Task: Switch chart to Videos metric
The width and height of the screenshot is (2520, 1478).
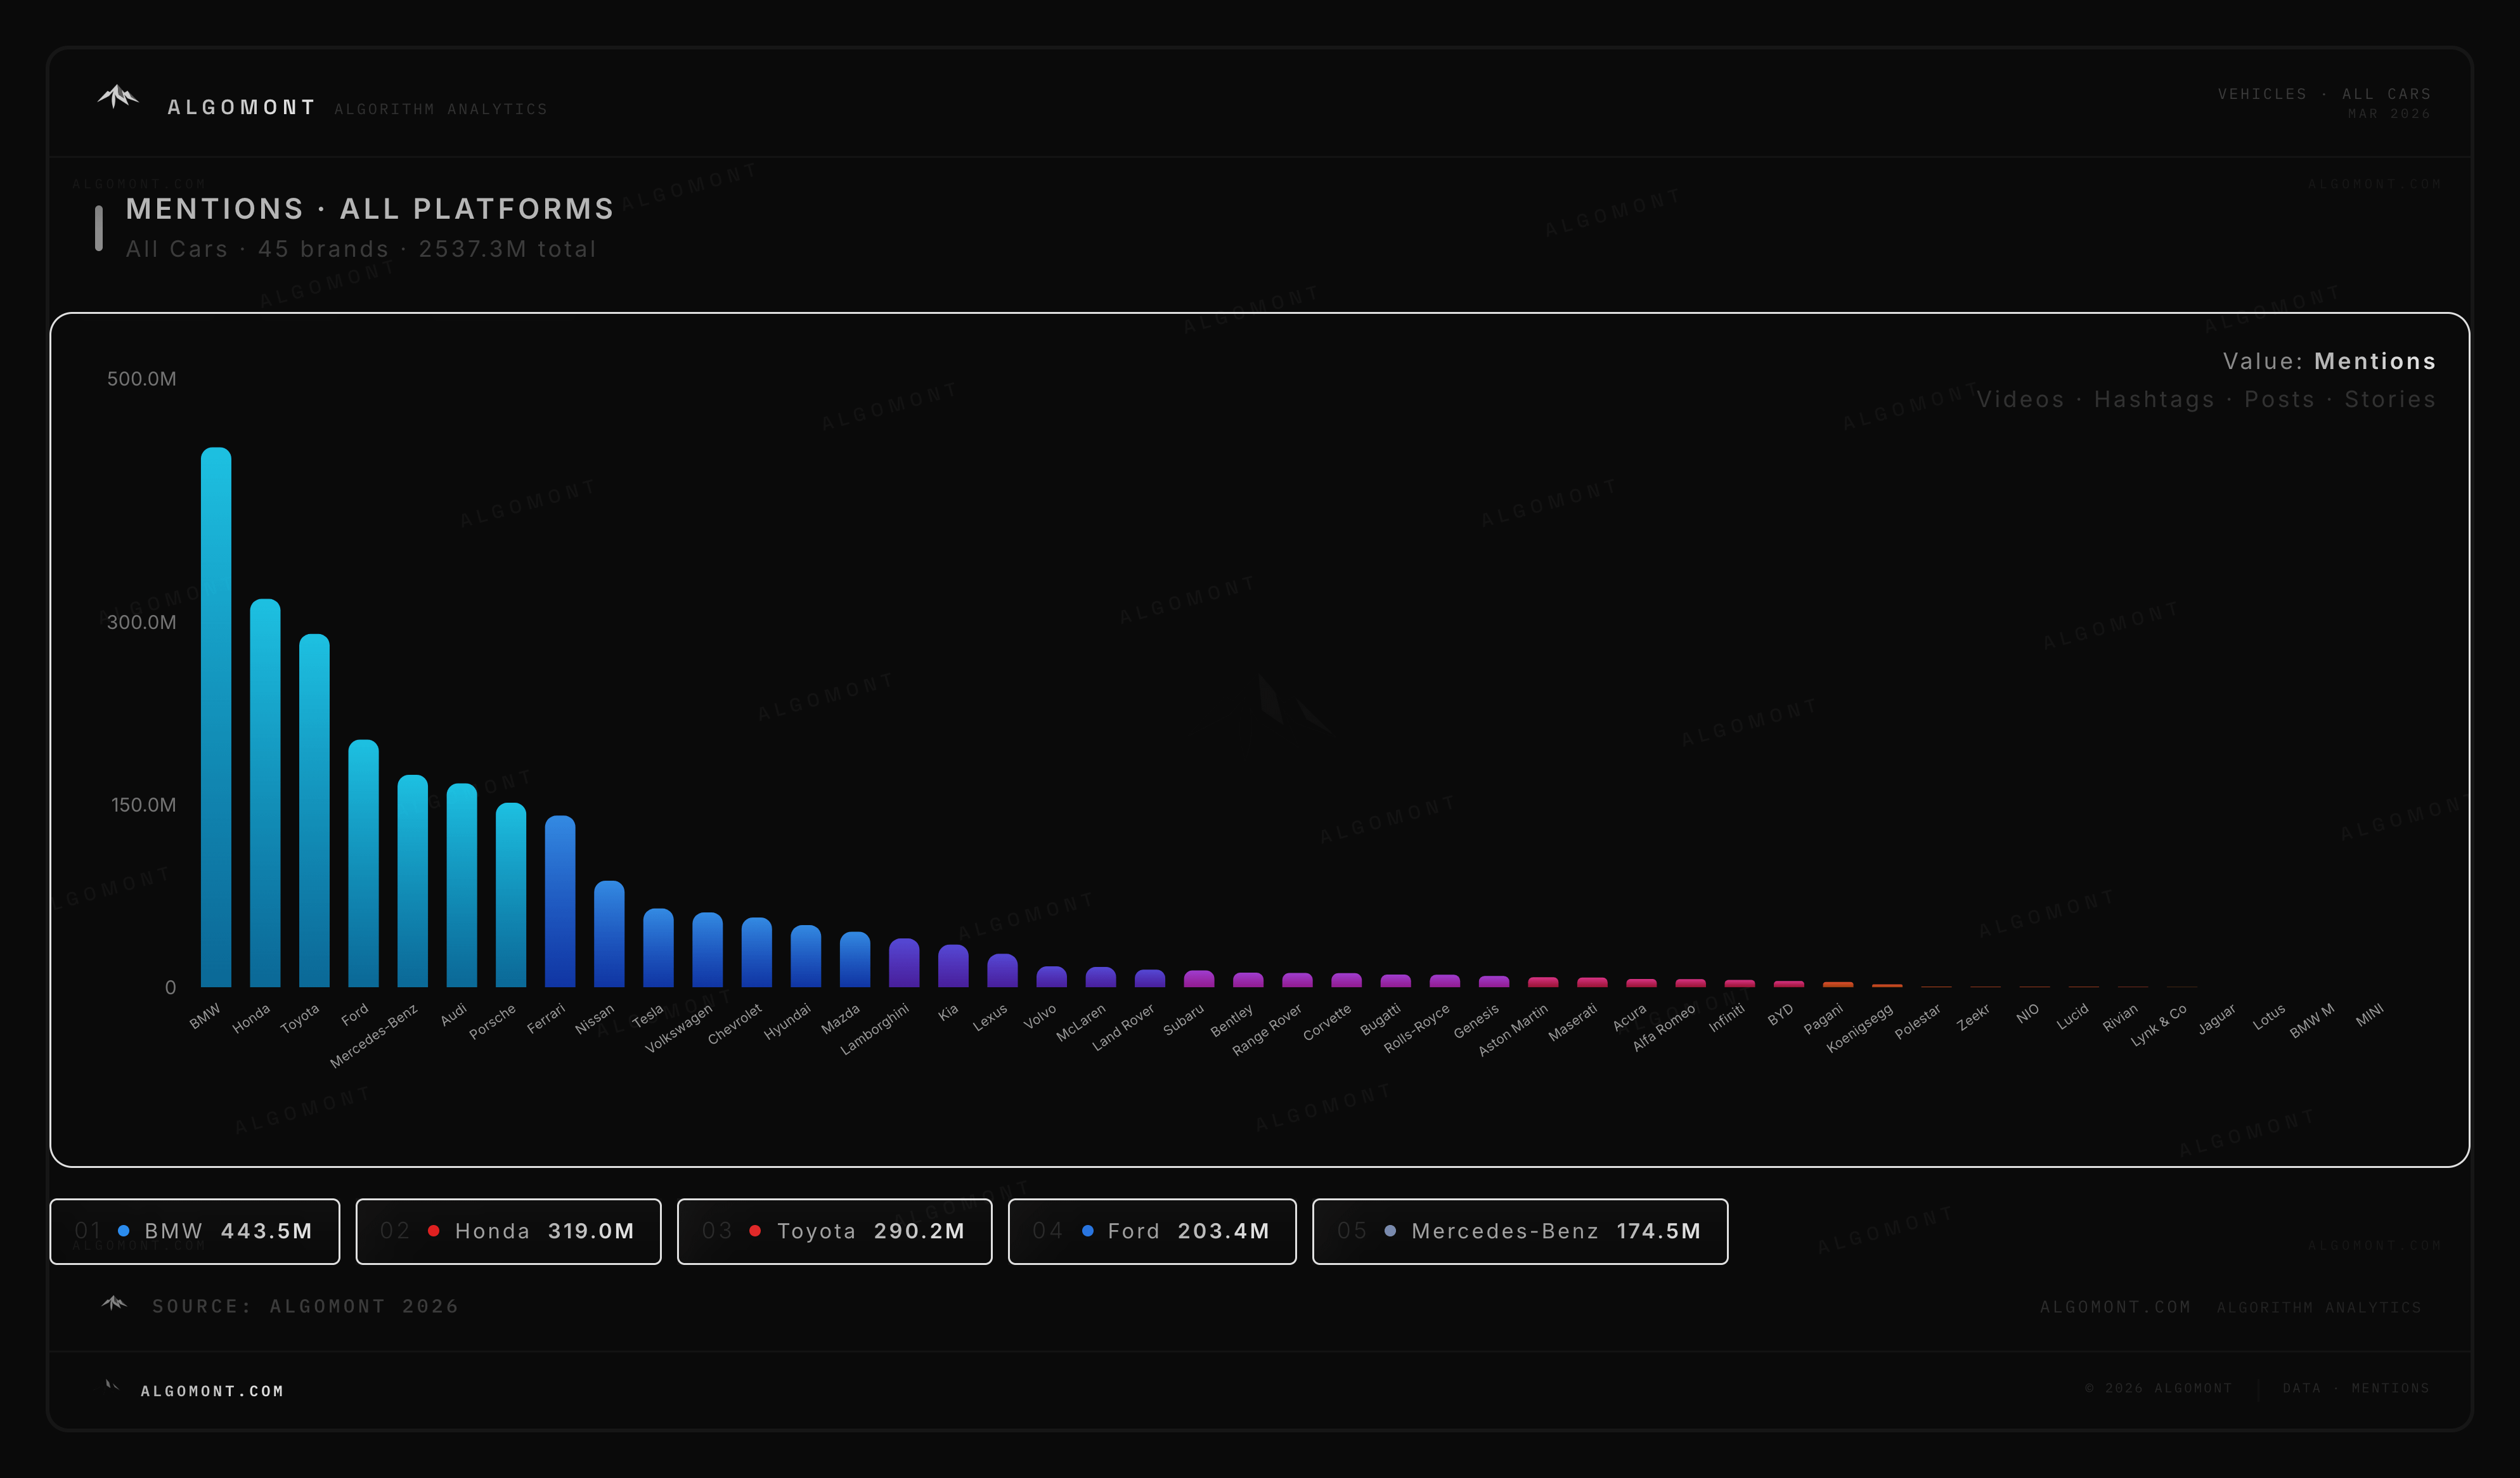Action: [2020, 400]
